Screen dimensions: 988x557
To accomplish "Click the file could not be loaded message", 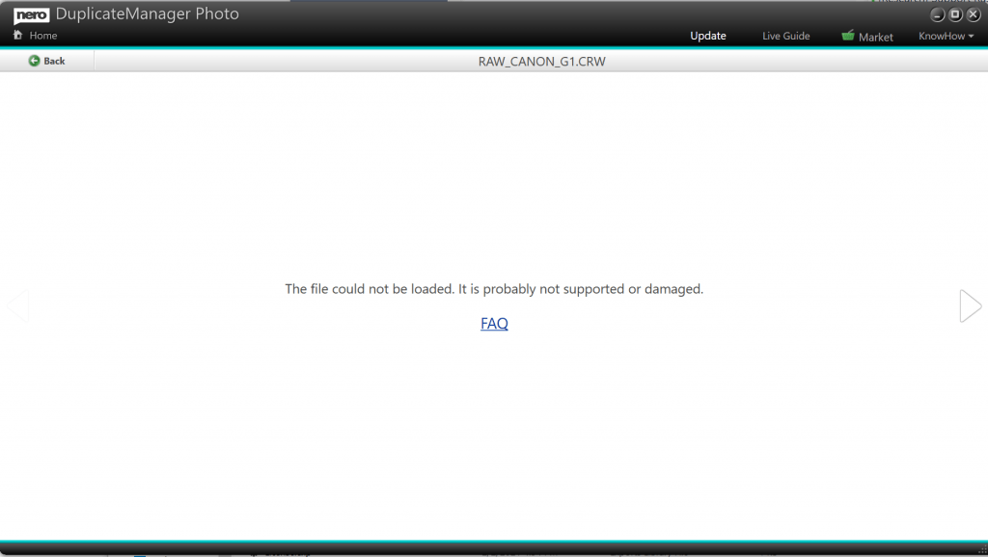I will click(x=494, y=289).
